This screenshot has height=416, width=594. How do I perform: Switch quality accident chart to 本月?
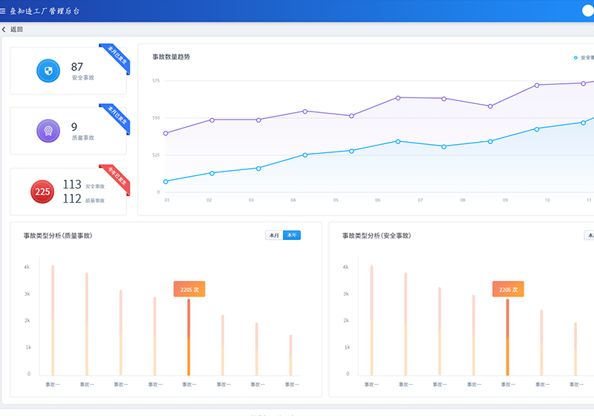[x=274, y=235]
